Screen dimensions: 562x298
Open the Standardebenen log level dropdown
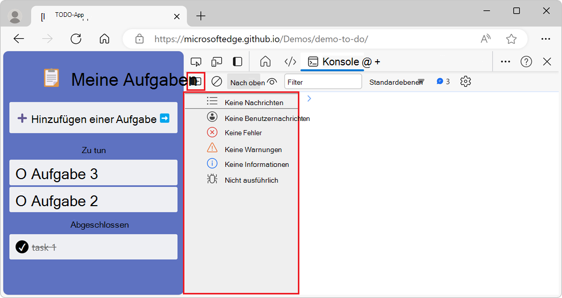[x=396, y=82]
